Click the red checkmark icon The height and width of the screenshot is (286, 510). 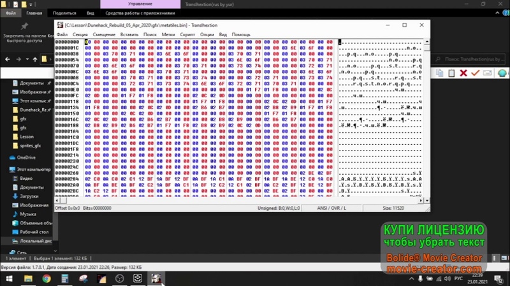(474, 73)
